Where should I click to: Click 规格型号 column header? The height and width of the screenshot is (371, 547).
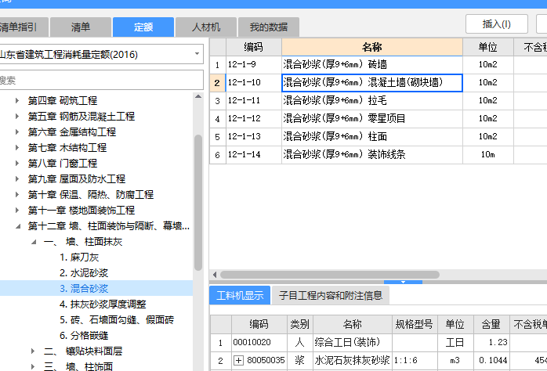pos(415,324)
